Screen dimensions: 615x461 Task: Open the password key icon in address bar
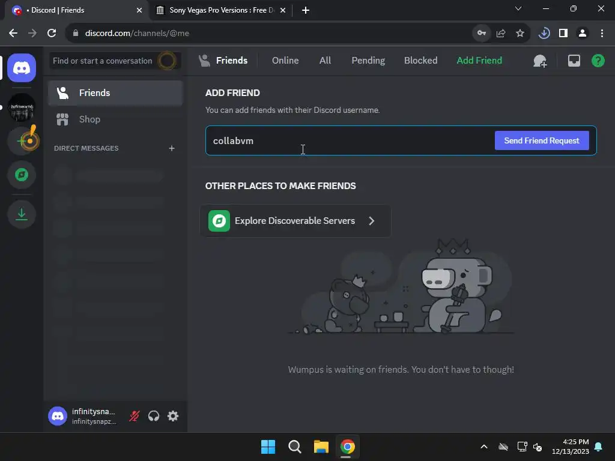(481, 34)
